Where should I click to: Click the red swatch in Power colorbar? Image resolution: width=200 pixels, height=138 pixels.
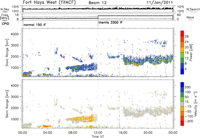click(182, 34)
